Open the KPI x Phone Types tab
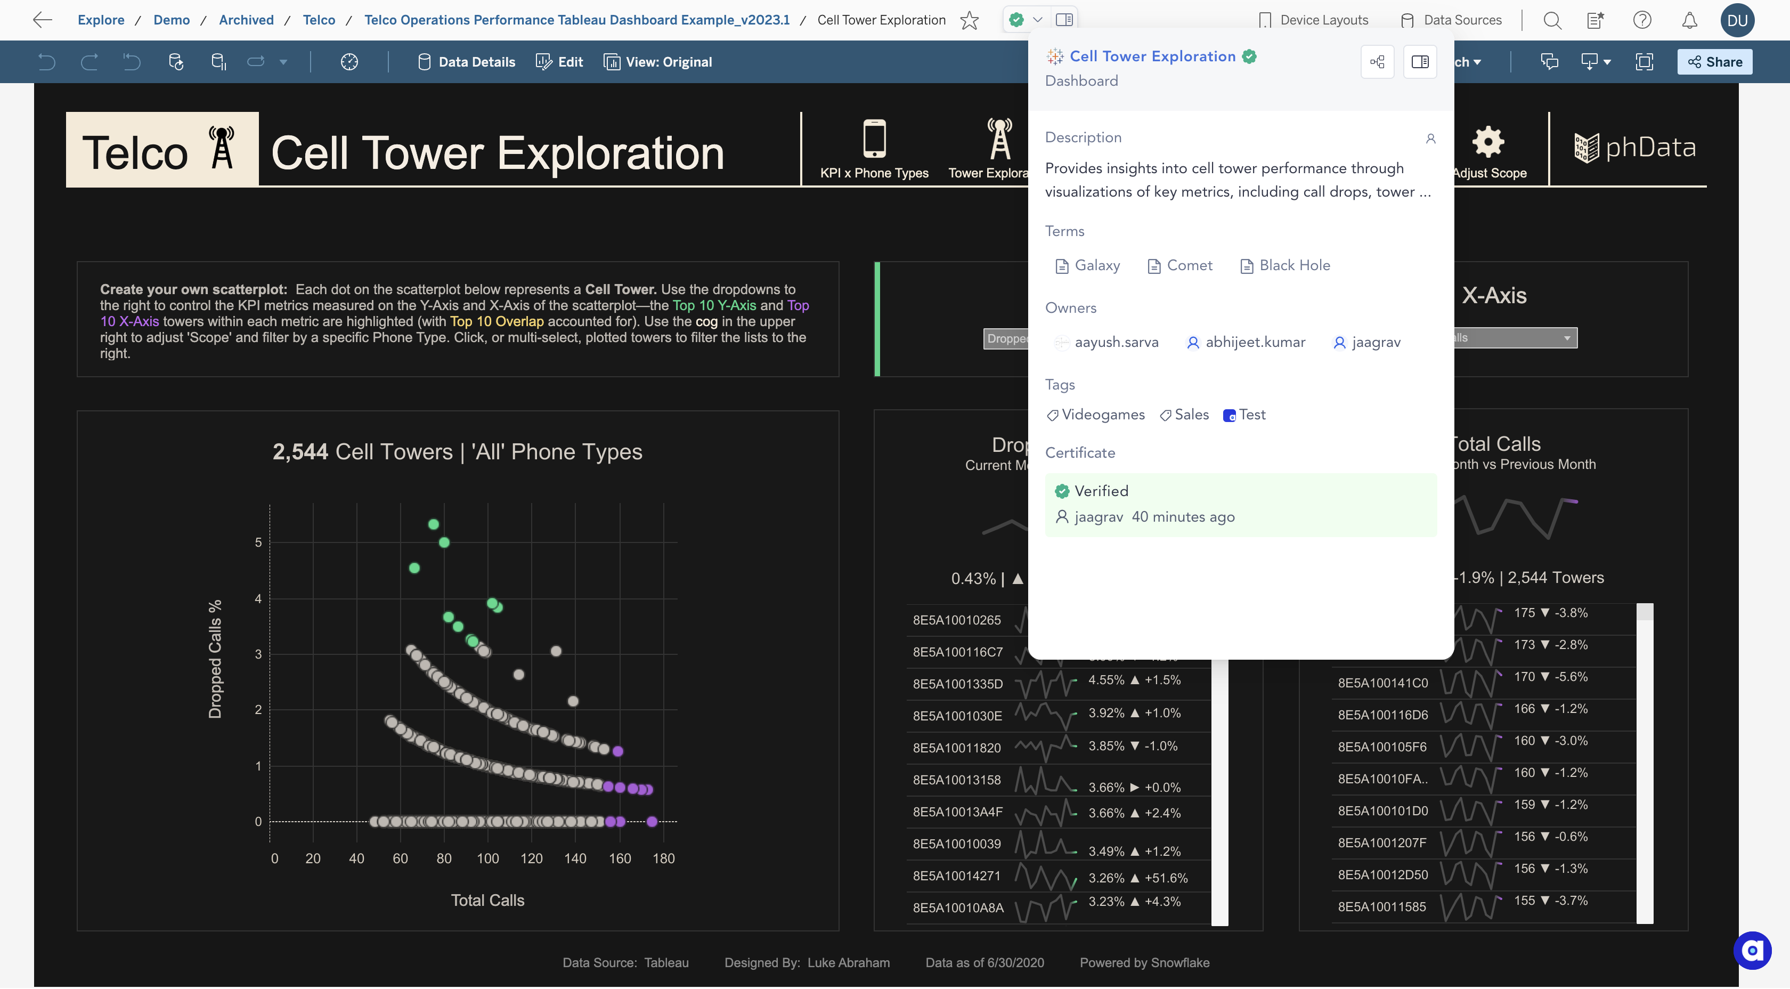The image size is (1790, 989). pos(874,149)
